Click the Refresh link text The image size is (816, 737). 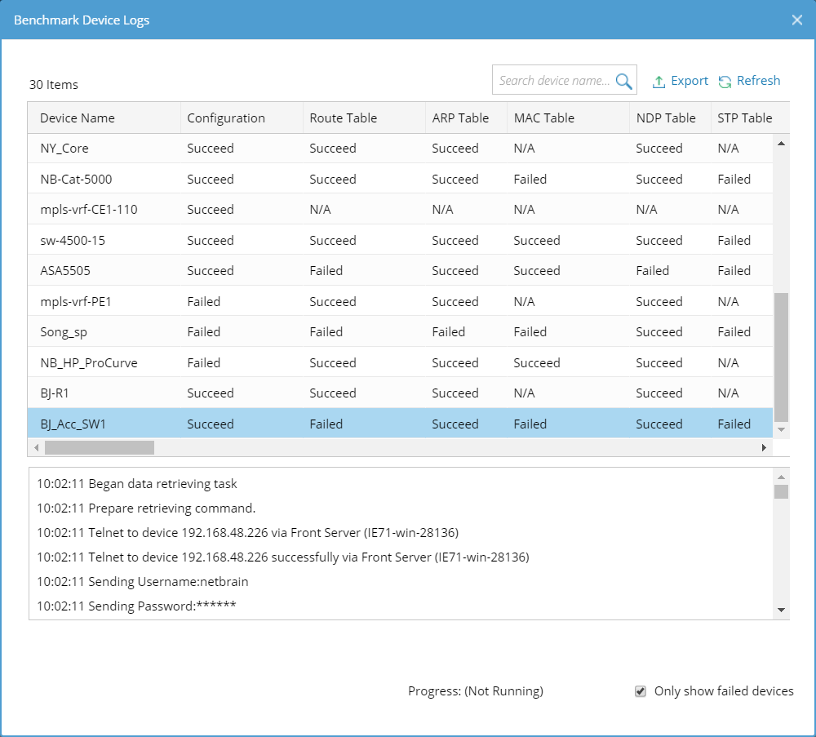click(x=758, y=81)
